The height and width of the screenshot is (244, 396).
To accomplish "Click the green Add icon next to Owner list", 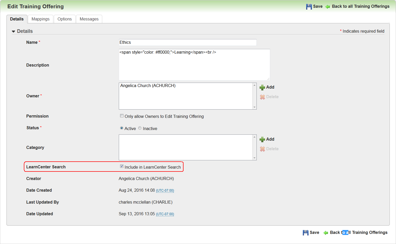I will click(x=263, y=87).
